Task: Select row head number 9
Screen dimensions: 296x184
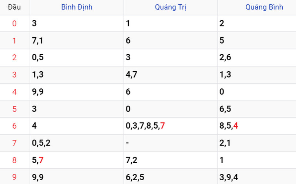Action: pos(14,177)
